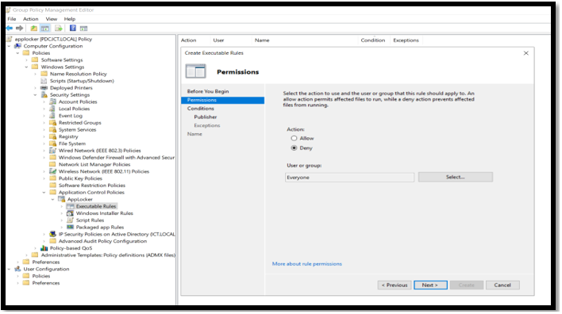Click the IP Security Policies icon
562x314 pixels.
(52, 234)
